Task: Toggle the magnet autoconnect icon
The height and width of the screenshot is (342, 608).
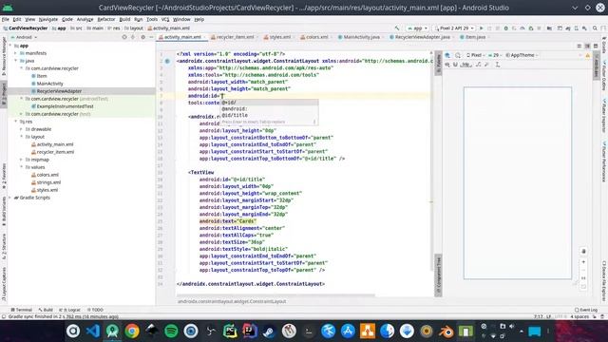Action: click(456, 65)
